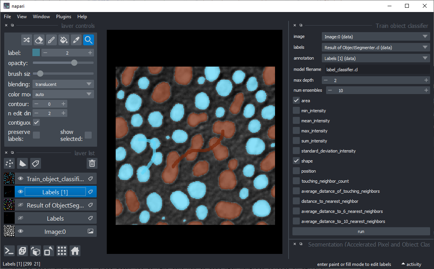Add a new Shapes layer
Image resolution: width=434 pixels, height=269 pixels.
(x=22, y=163)
